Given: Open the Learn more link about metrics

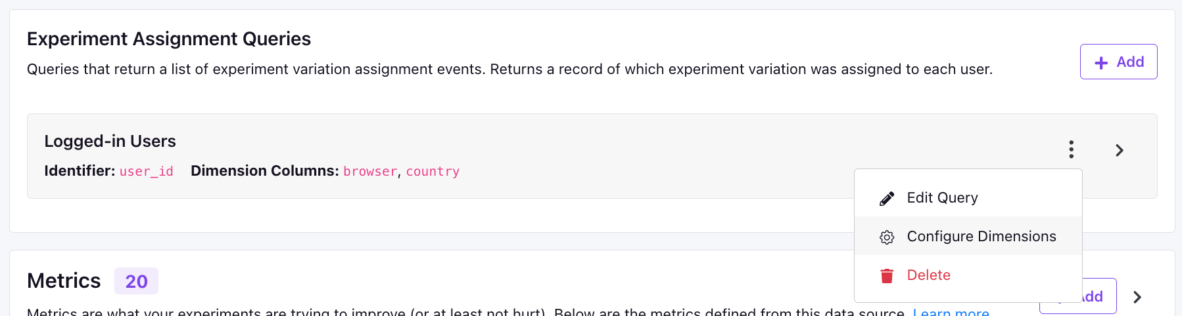Looking at the screenshot, I should tap(951, 312).
